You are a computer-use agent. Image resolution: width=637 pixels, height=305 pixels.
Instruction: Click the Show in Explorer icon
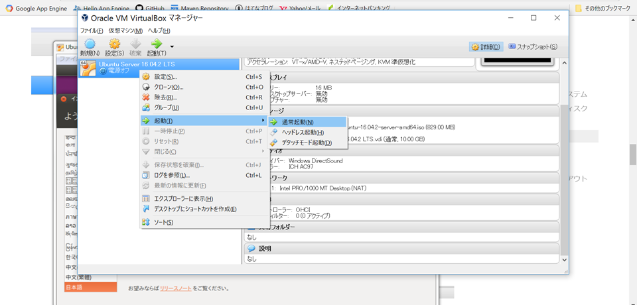(x=146, y=199)
